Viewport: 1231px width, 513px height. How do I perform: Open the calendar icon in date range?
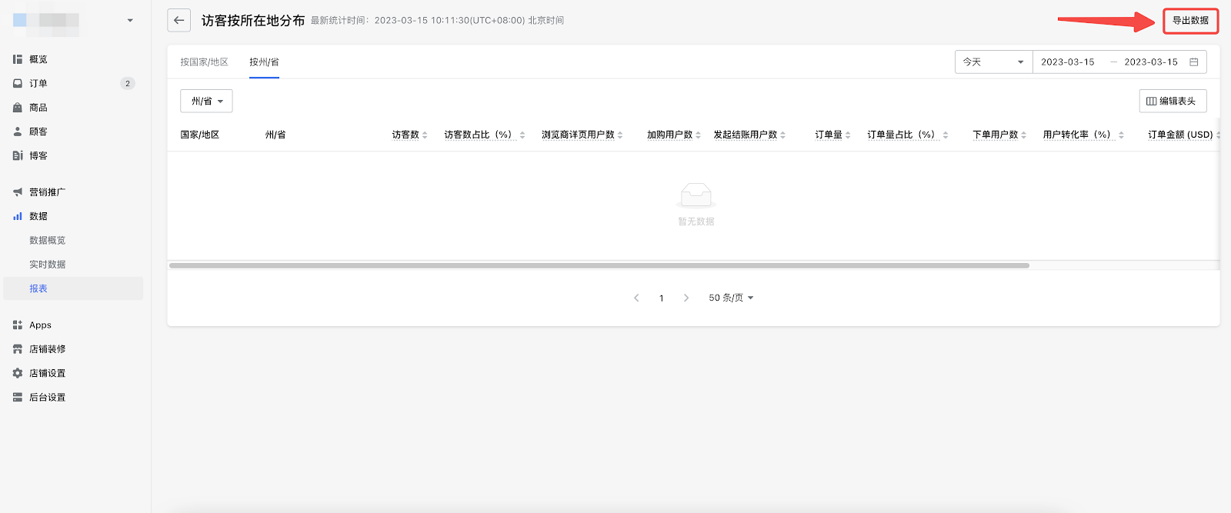tap(1193, 62)
